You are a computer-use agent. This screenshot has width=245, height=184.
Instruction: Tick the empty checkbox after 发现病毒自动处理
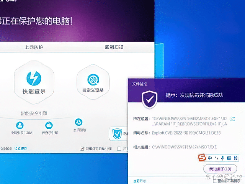pyautogui.click(x=119, y=149)
